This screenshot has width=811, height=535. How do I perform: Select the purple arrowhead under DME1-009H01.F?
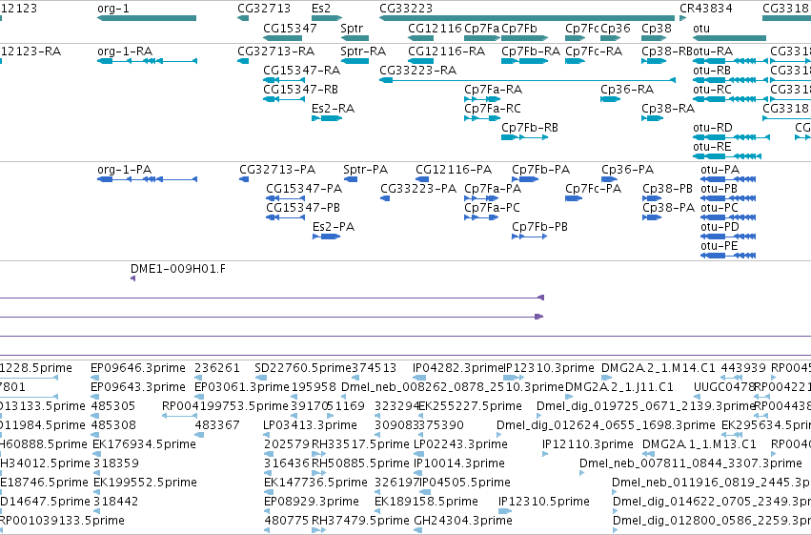click(x=132, y=278)
